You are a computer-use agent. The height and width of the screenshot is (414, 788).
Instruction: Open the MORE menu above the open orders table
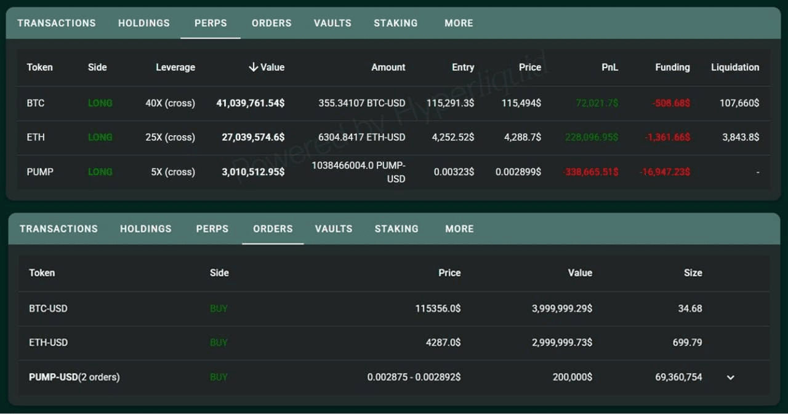tap(459, 228)
